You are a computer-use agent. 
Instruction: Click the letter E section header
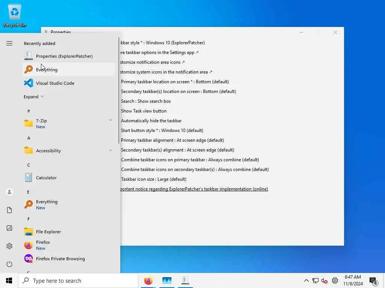click(x=28, y=192)
